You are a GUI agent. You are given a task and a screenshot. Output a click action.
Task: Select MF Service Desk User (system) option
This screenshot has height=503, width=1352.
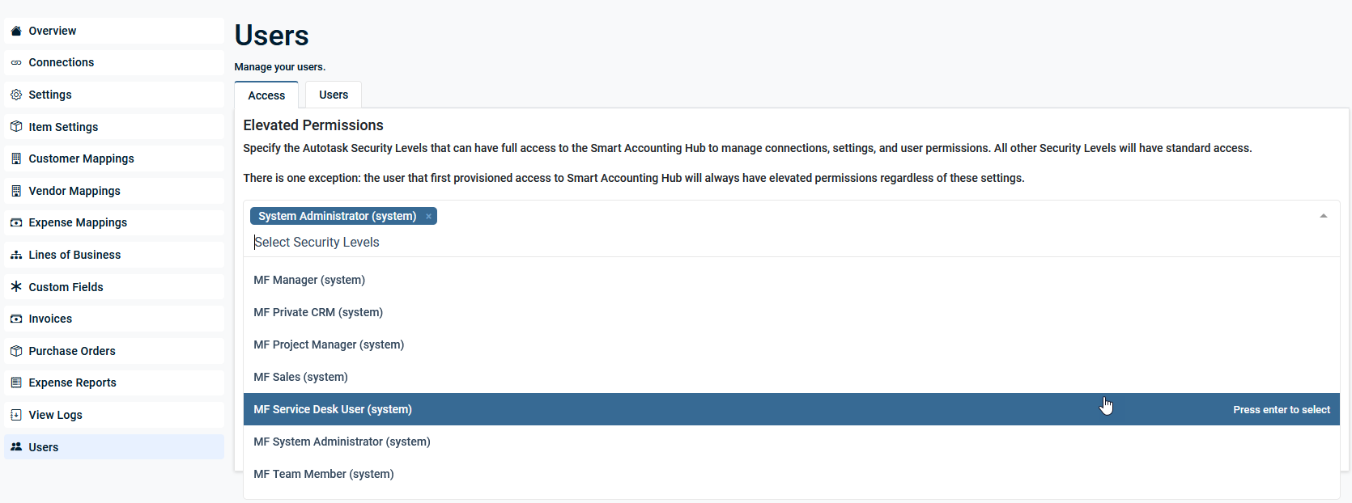click(333, 409)
